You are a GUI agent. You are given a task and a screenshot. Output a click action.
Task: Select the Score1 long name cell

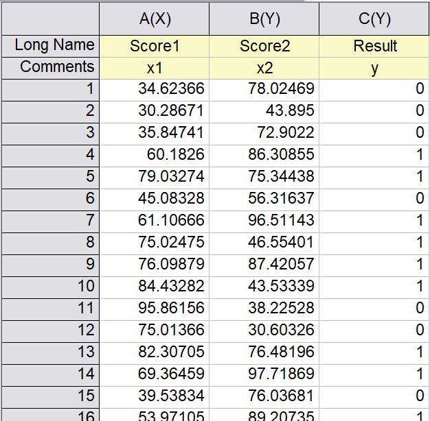pos(155,46)
